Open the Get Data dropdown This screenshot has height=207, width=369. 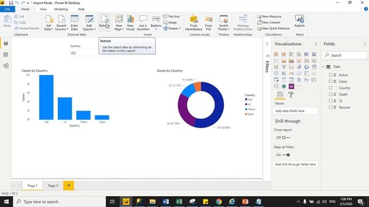(x=48, y=23)
